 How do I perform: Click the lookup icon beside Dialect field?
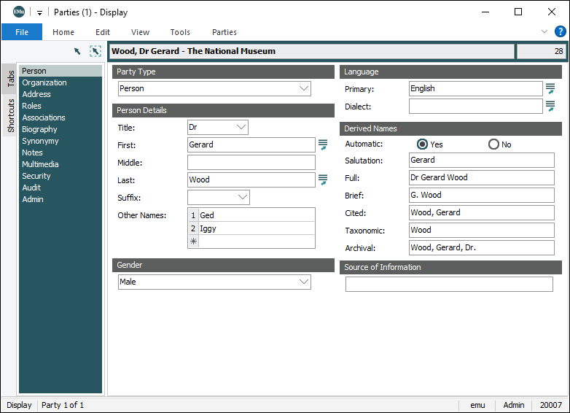click(x=550, y=107)
